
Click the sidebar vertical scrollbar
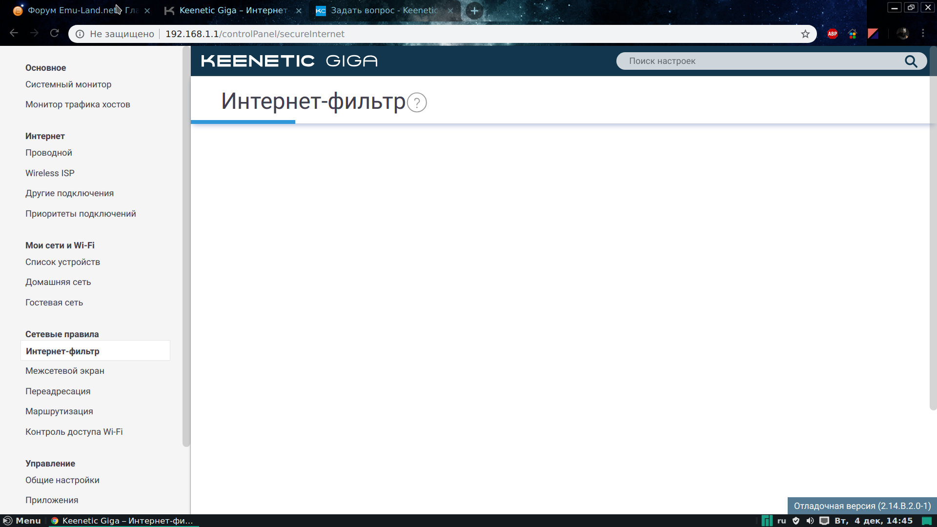pos(186,246)
